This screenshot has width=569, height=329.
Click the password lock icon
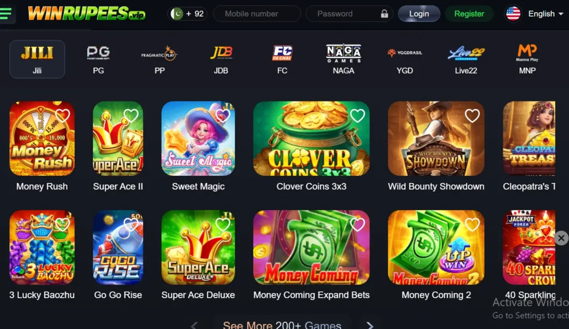pos(385,14)
